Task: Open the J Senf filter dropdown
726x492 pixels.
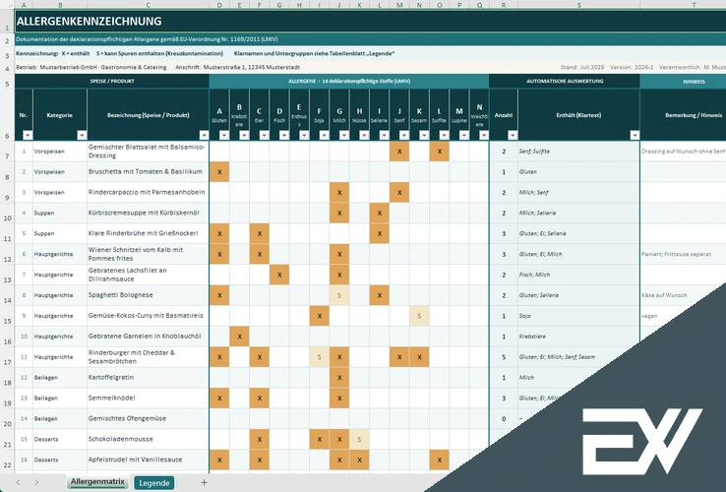Action: tap(404, 135)
